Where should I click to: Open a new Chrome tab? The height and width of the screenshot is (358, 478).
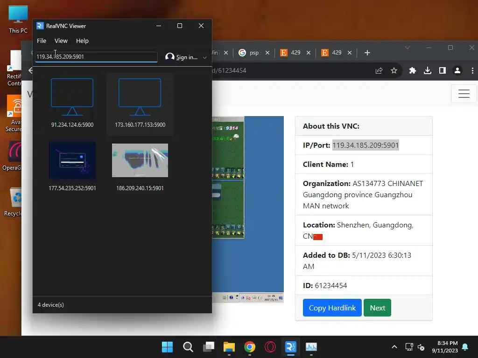(367, 53)
